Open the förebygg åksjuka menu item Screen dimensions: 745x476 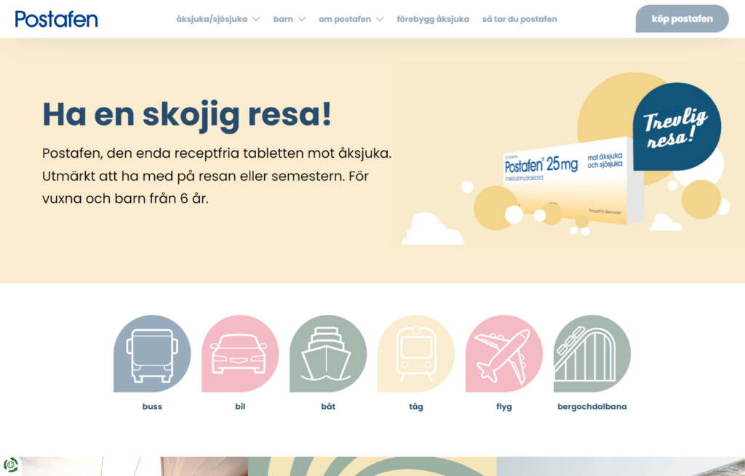(x=433, y=19)
